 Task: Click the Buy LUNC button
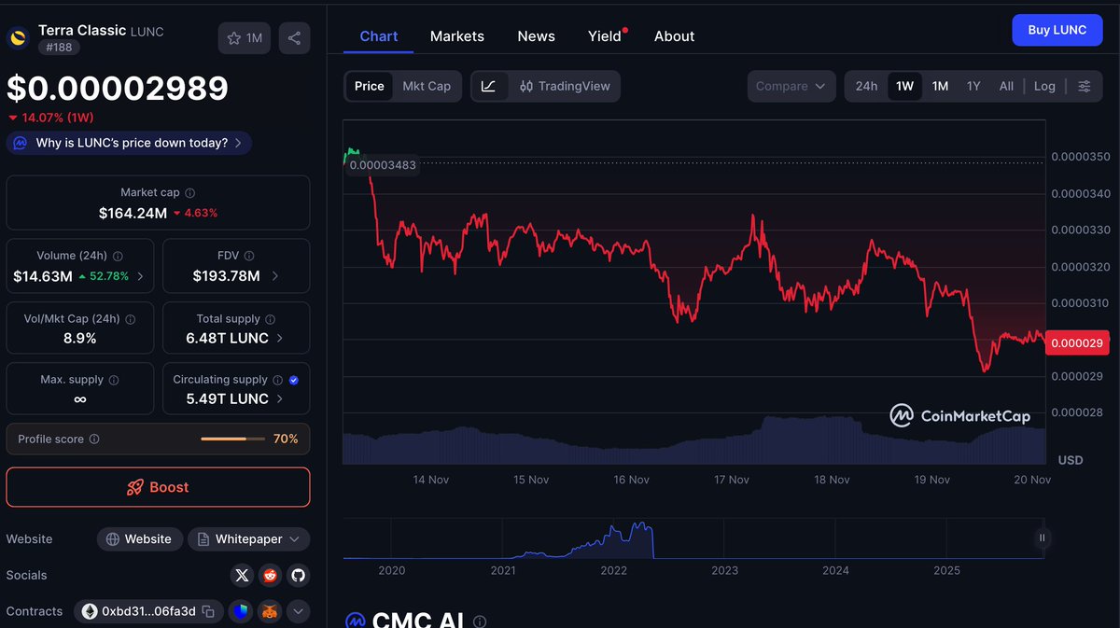coord(1057,30)
